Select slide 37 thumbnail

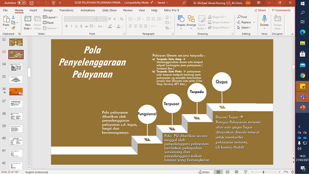16,104
